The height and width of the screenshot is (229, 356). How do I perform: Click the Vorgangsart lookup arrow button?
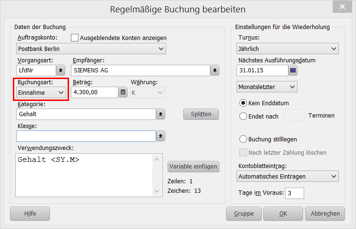pyautogui.click(x=61, y=70)
